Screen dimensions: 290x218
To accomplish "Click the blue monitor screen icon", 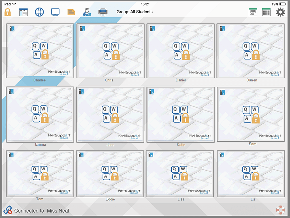I will click(55, 12).
